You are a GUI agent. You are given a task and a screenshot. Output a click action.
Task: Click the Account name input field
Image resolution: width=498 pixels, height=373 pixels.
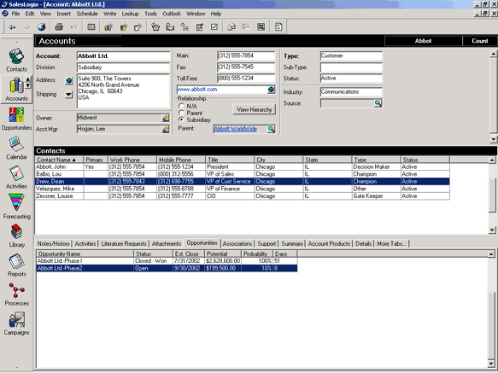coord(123,56)
